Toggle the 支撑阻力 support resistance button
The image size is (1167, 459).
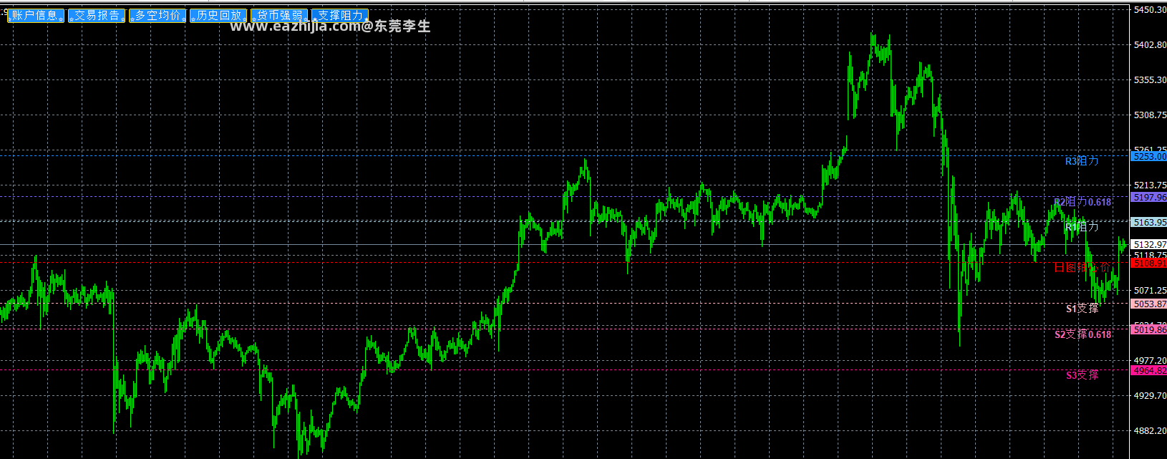pyautogui.click(x=340, y=16)
